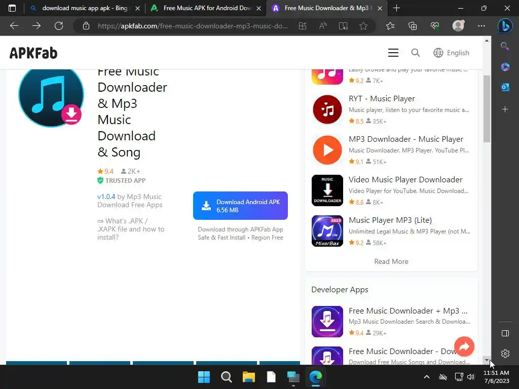
Task: Open the user profile avatar
Action: [458, 26]
